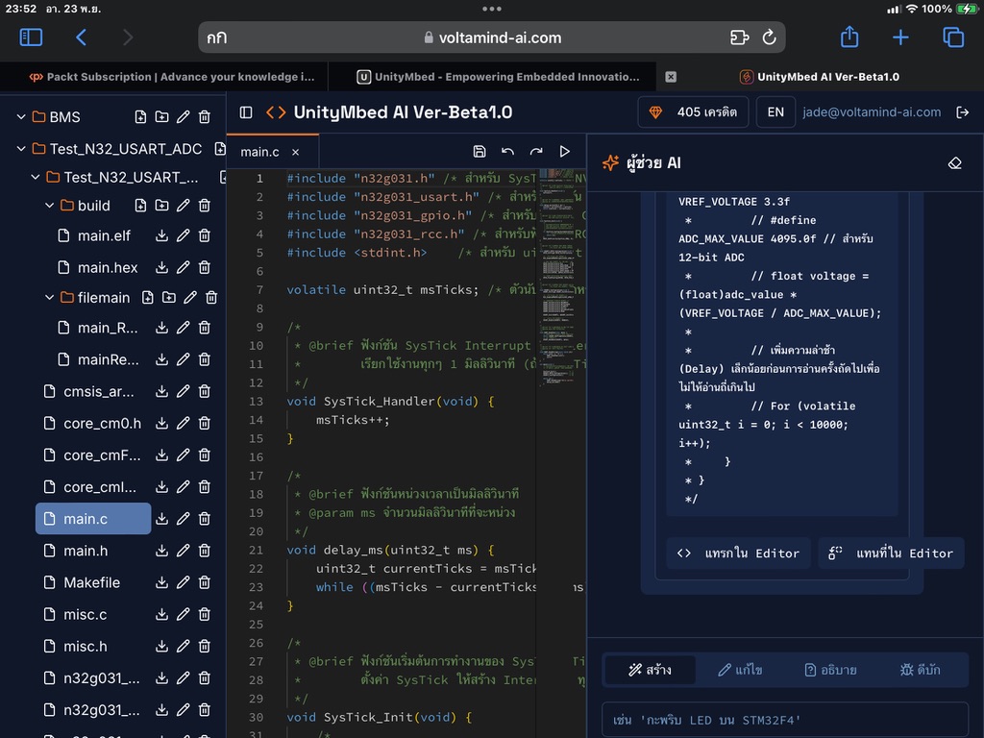Collapse the Test_N32_USART_ADC folder

[21, 150]
